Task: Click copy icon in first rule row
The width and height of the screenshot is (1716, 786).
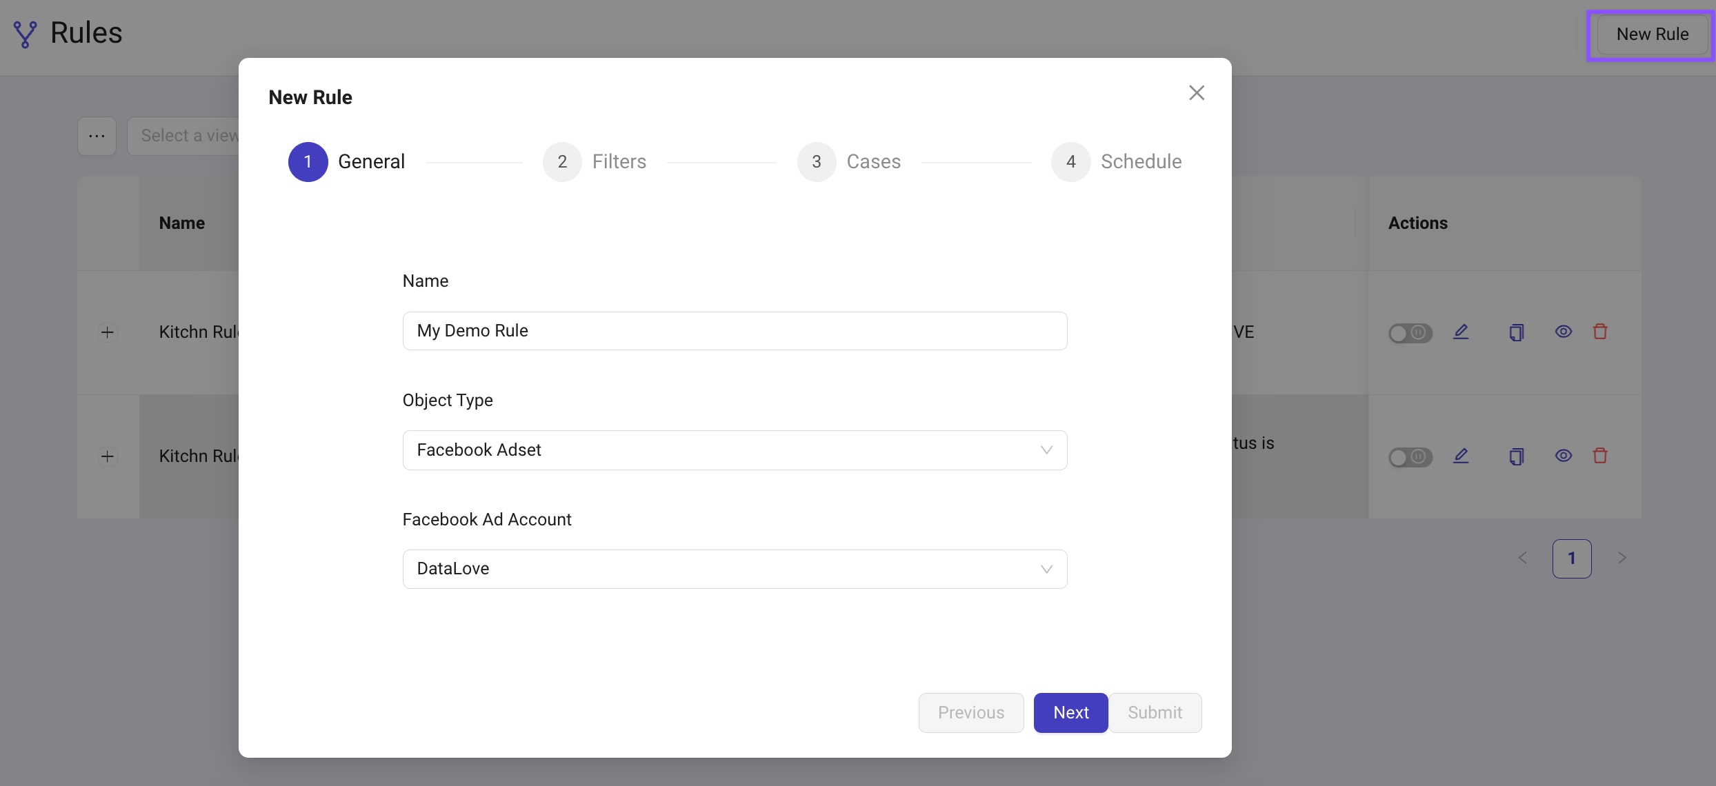Action: [x=1516, y=332]
